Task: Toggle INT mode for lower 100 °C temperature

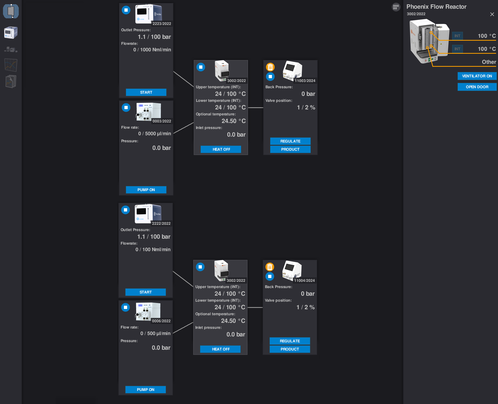Action: pos(457,49)
